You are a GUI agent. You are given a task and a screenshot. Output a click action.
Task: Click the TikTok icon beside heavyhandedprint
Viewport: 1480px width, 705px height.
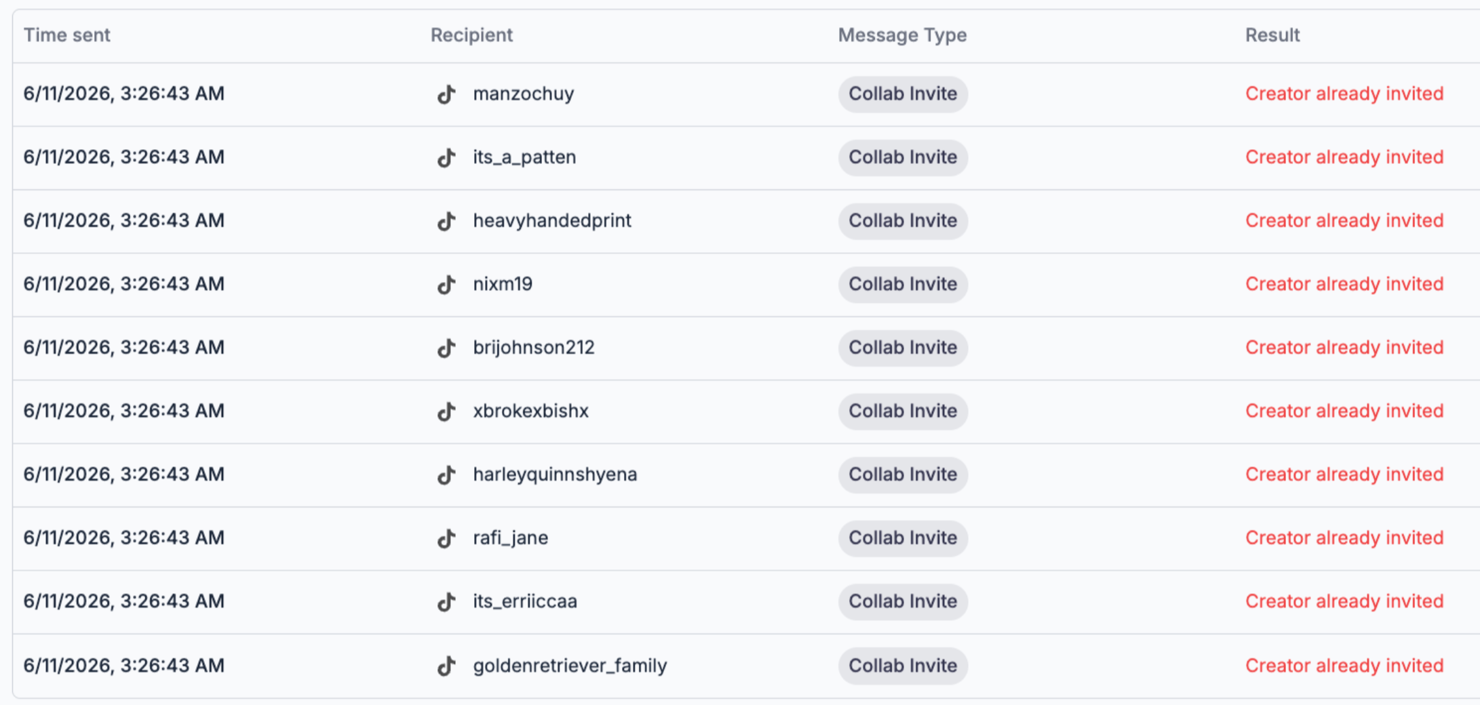[x=446, y=221]
